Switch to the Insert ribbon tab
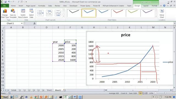 pos(21,6)
